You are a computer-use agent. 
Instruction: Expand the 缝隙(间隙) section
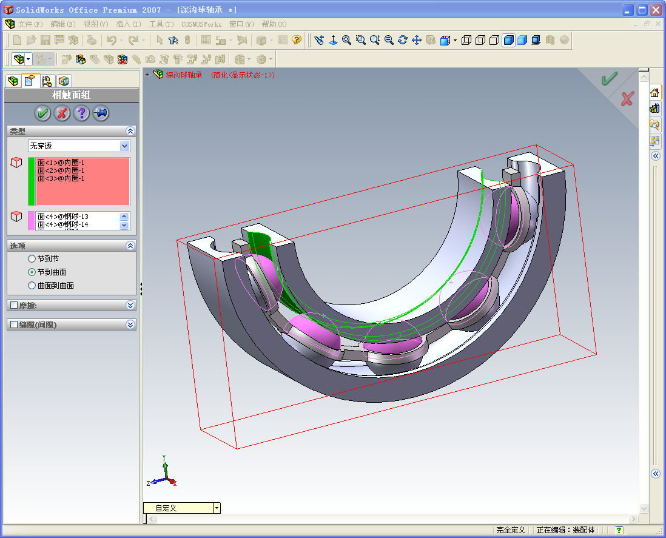(x=130, y=325)
